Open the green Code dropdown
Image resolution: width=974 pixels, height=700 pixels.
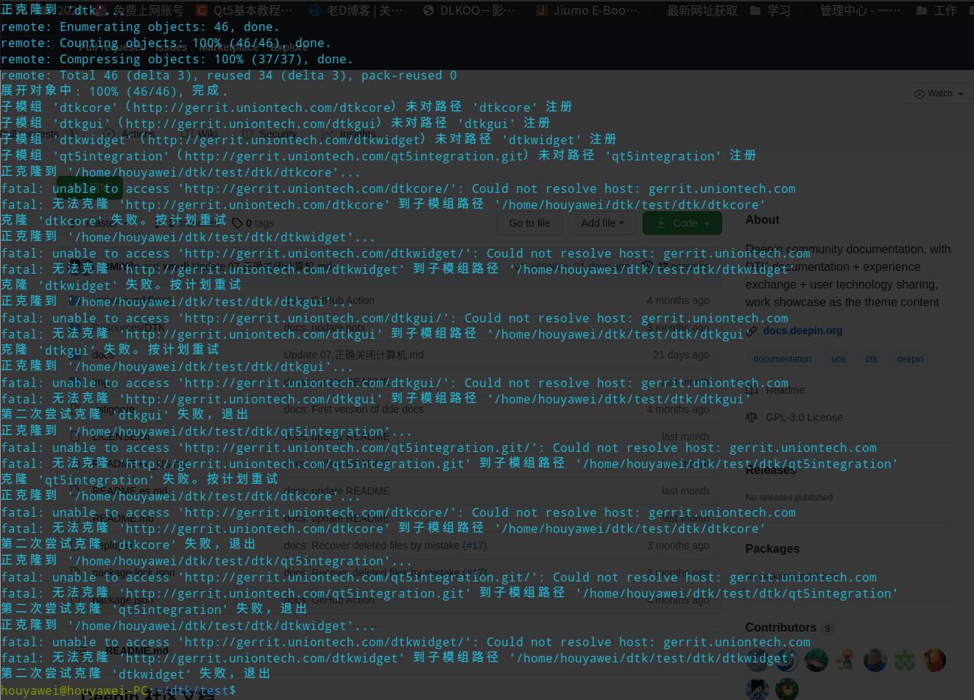pos(682,223)
